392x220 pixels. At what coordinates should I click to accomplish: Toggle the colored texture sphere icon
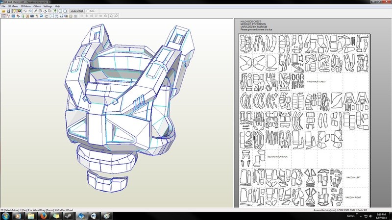pyautogui.click(x=20, y=11)
